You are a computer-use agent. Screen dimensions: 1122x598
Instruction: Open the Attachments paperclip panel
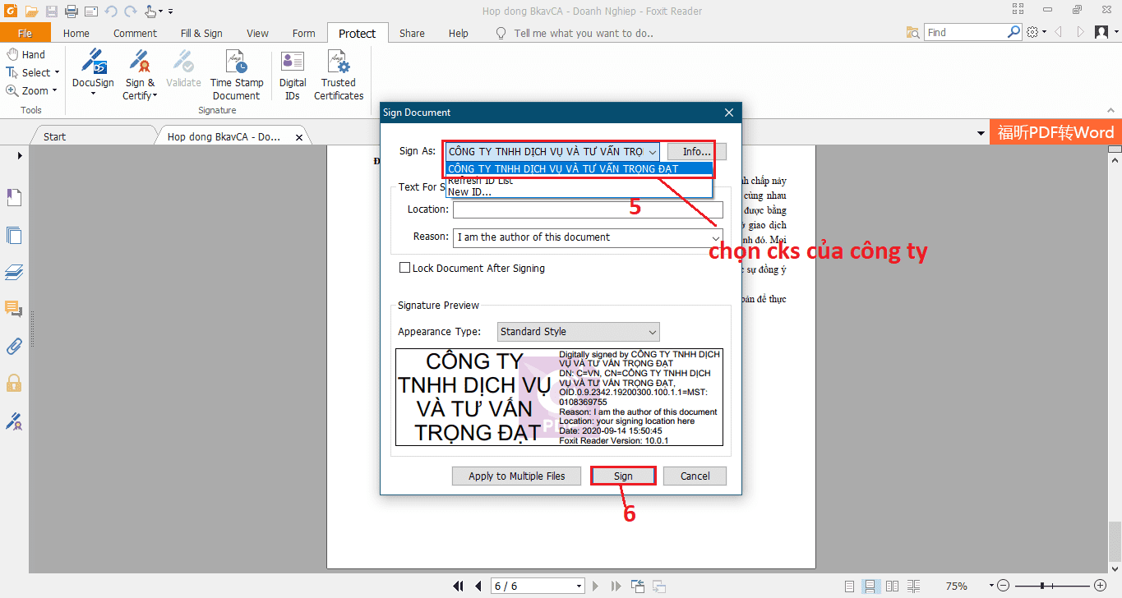click(x=14, y=346)
